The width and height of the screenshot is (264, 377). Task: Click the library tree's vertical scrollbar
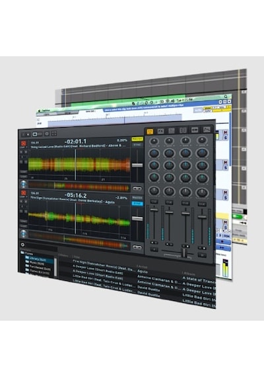(x=55, y=267)
